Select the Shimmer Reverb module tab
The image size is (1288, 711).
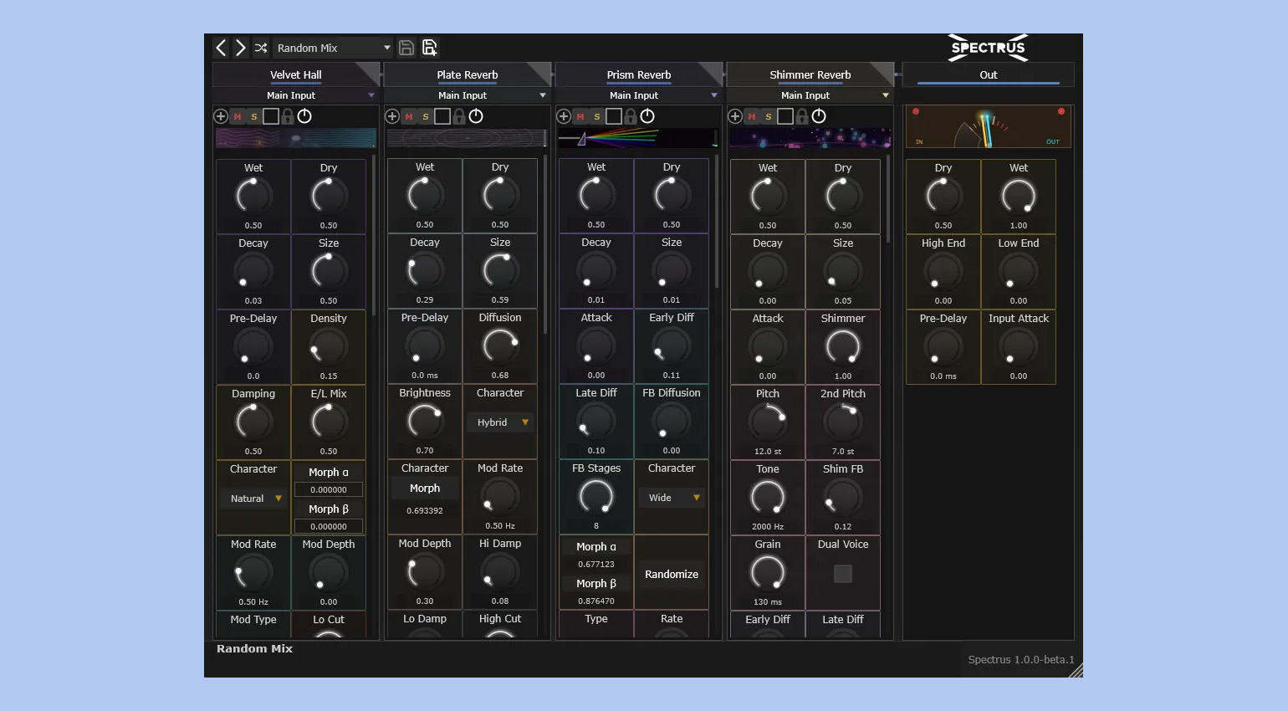point(810,74)
